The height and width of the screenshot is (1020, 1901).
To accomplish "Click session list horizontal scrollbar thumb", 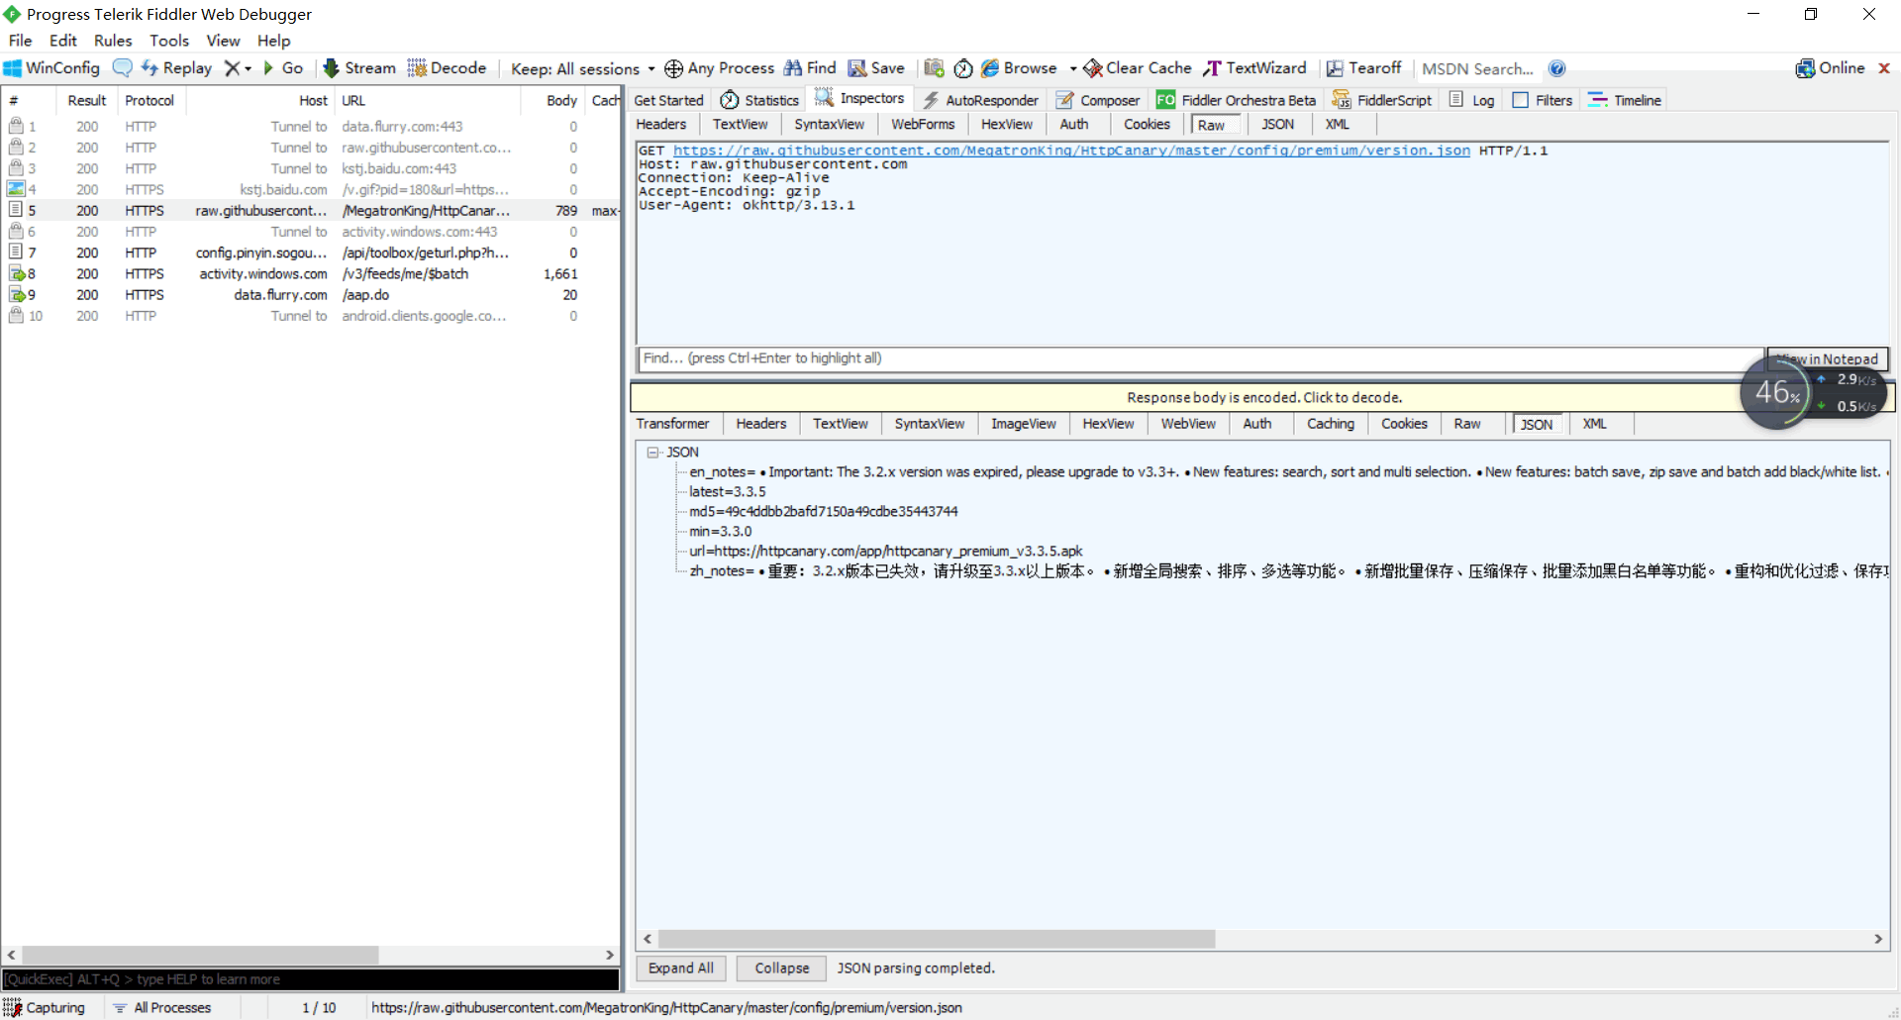I will 200,955.
